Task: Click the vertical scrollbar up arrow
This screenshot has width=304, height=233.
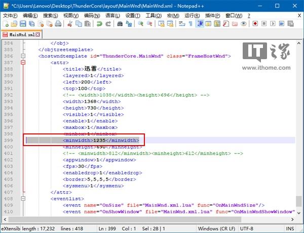Action: click(299, 43)
